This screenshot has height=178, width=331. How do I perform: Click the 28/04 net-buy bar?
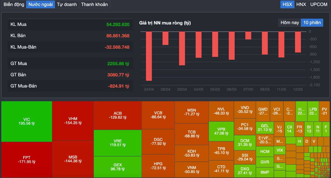[x=165, y=38]
